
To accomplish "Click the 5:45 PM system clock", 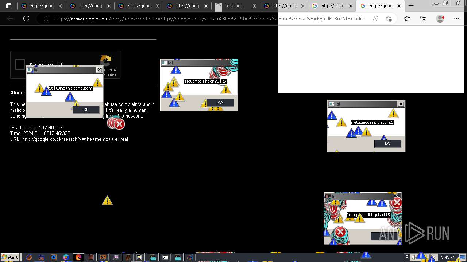I will pyautogui.click(x=448, y=257).
